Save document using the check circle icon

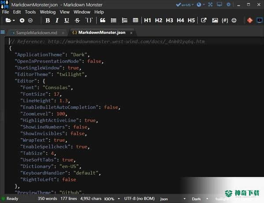pyautogui.click(x=30, y=21)
